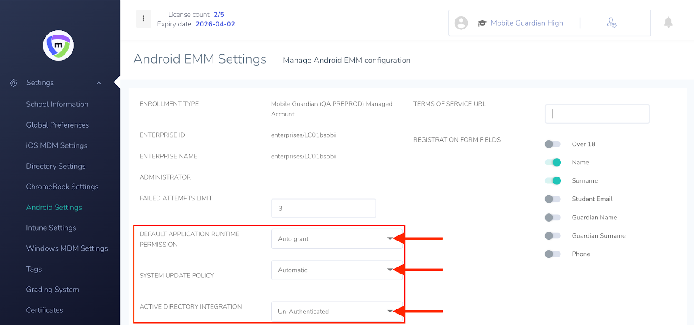Go to iOS MDM Settings

(x=57, y=145)
